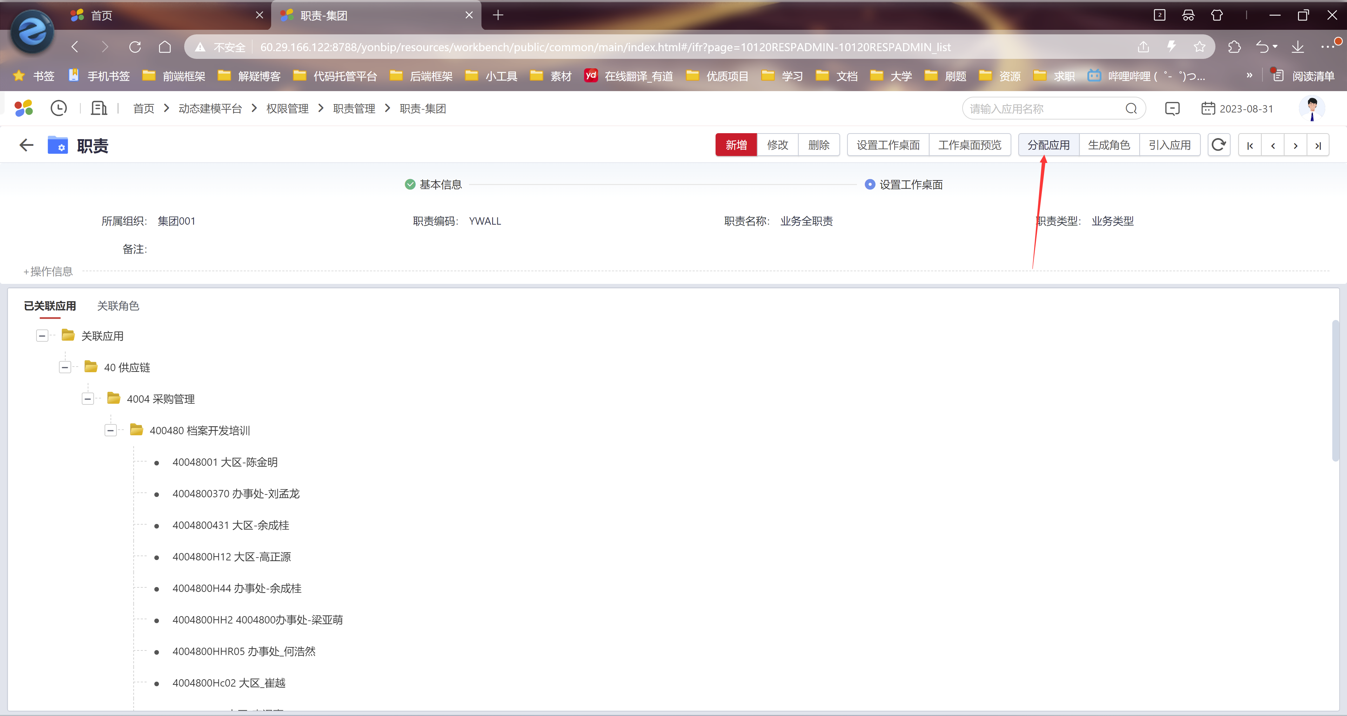Collapse the 40 供应链 tree node
The width and height of the screenshot is (1347, 716).
tap(65, 368)
